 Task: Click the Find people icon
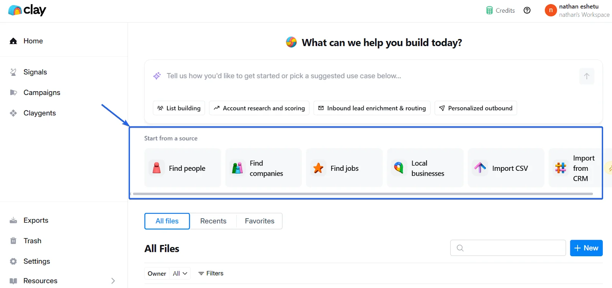(156, 168)
